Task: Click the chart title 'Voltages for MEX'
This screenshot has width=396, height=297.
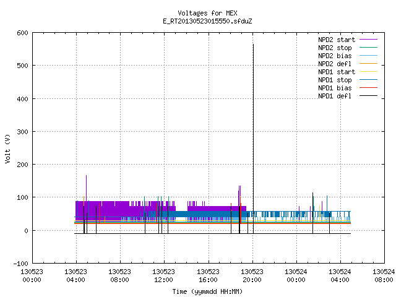Action: click(x=207, y=13)
